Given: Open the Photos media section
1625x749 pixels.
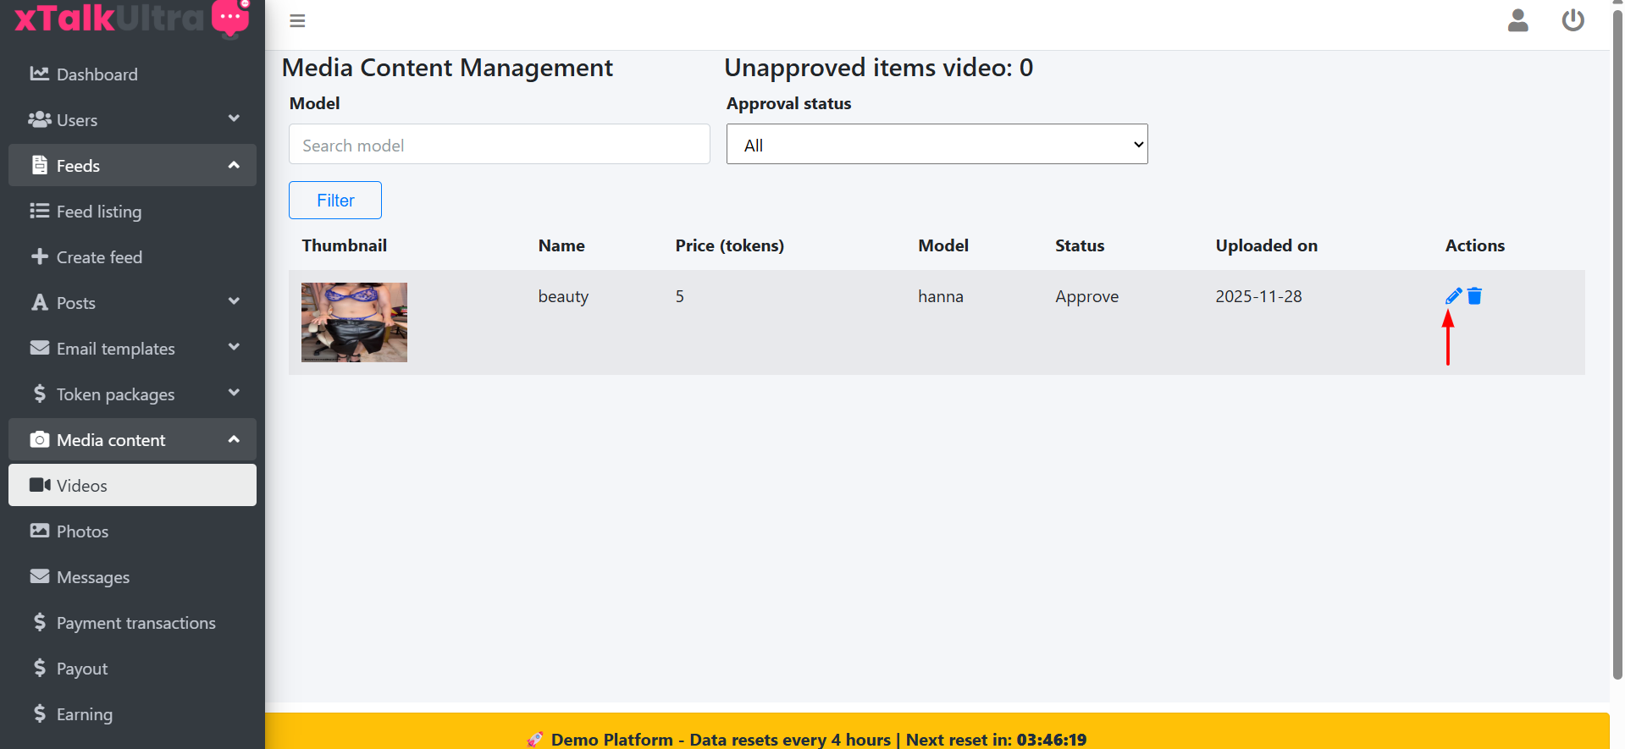Looking at the screenshot, I should (x=82, y=531).
